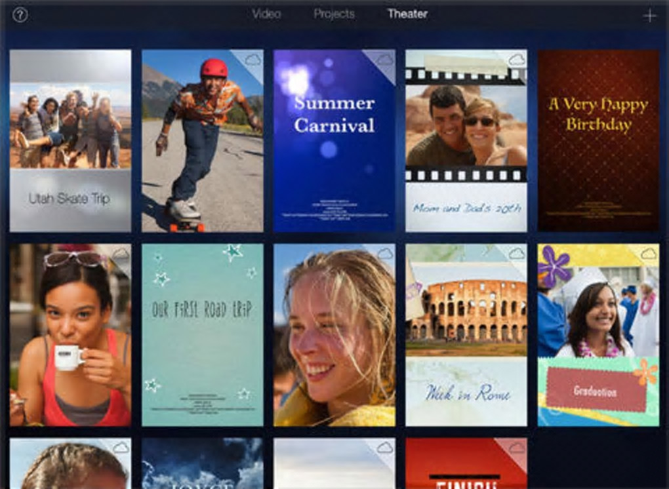669x489 pixels.
Task: Open the skateboarder in red helmet movie
Action: [x=203, y=141]
